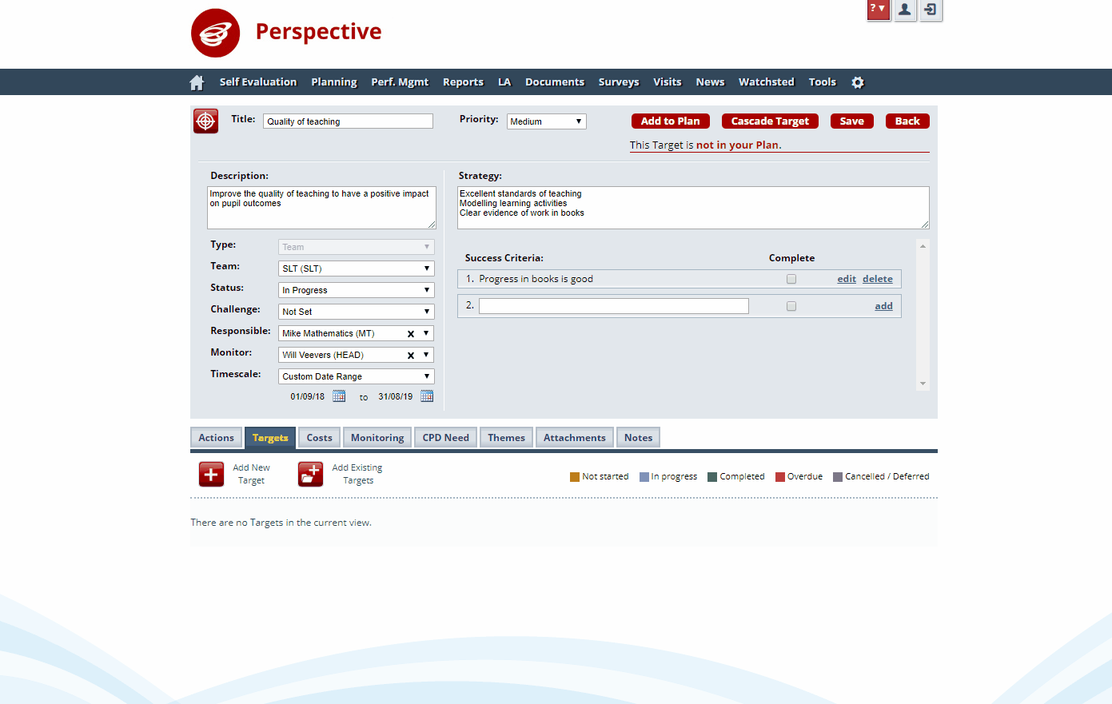Expand the Priority dropdown
1112x704 pixels.
(x=546, y=121)
